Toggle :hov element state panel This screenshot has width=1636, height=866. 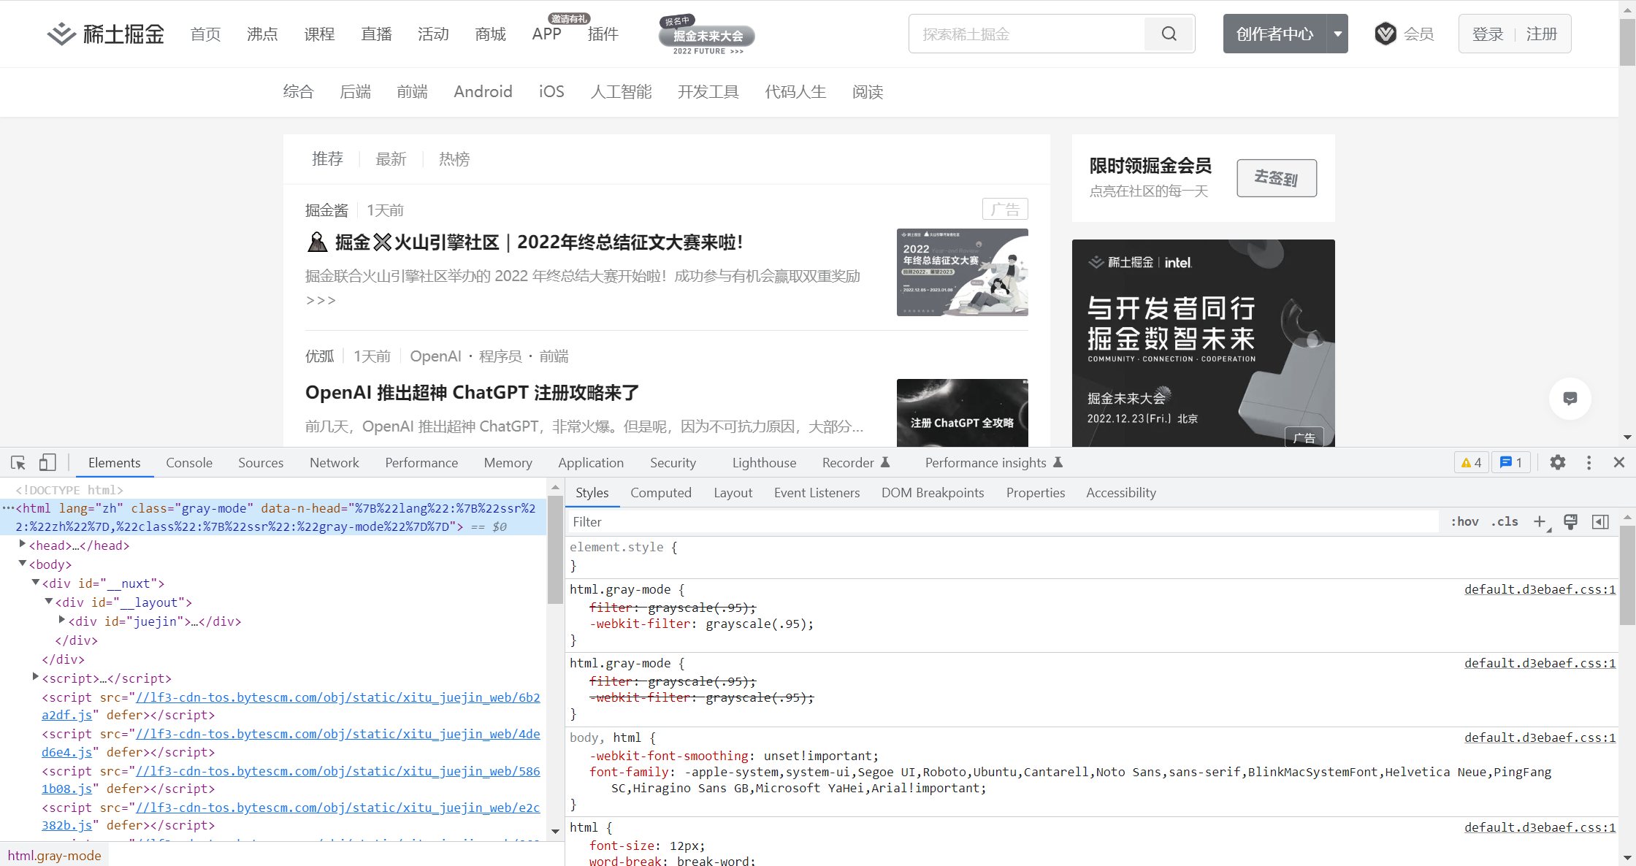(x=1464, y=521)
